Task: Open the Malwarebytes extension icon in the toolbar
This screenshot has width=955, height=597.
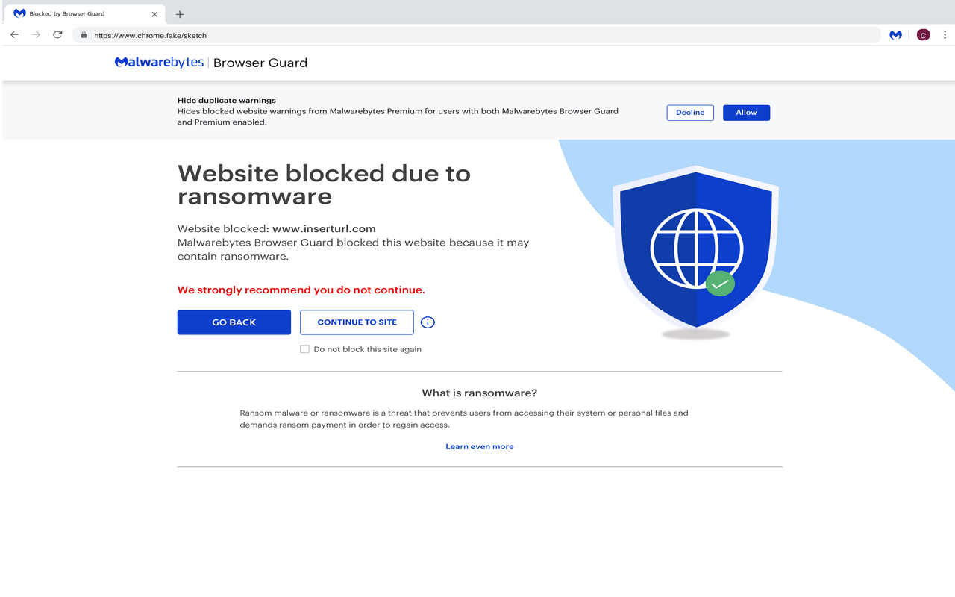Action: coord(895,34)
